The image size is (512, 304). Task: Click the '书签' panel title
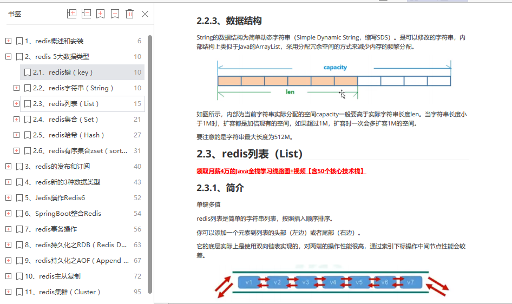pyautogui.click(x=15, y=14)
